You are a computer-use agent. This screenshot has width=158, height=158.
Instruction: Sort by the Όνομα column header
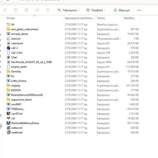tap(10, 18)
